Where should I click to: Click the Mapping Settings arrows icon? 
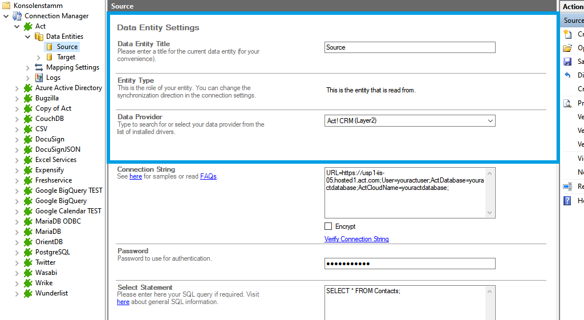39,67
